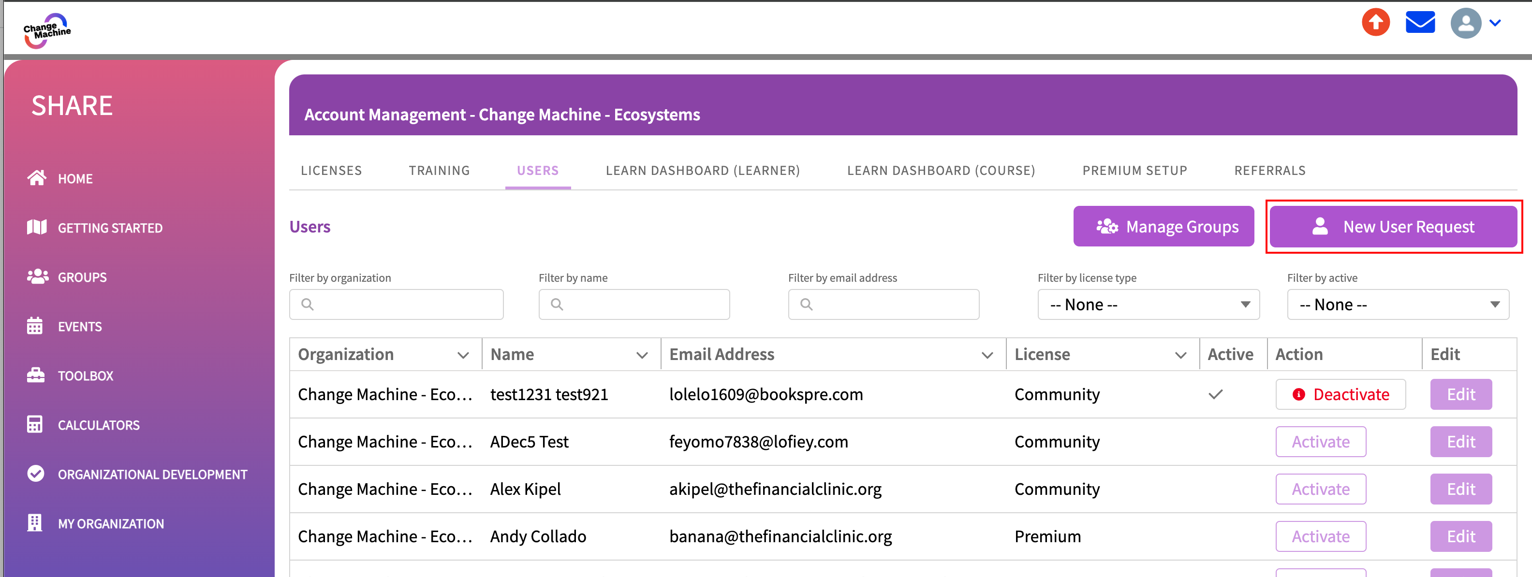Open Filter by active dropdown

1398,305
